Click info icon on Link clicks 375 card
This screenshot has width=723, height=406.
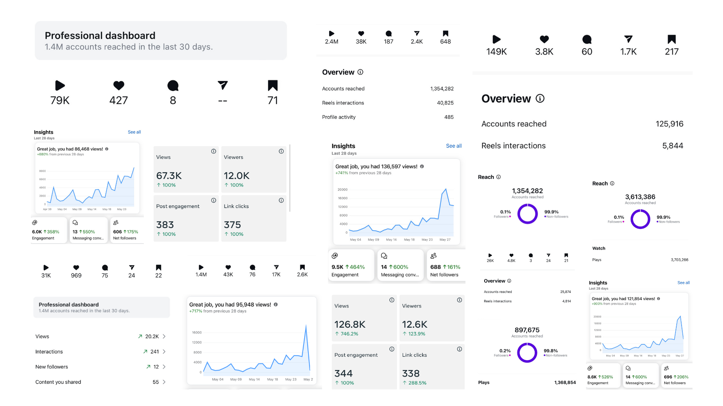pos(281,200)
